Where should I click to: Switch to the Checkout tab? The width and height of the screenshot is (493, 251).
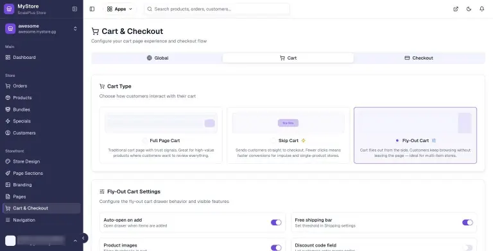tap(419, 58)
